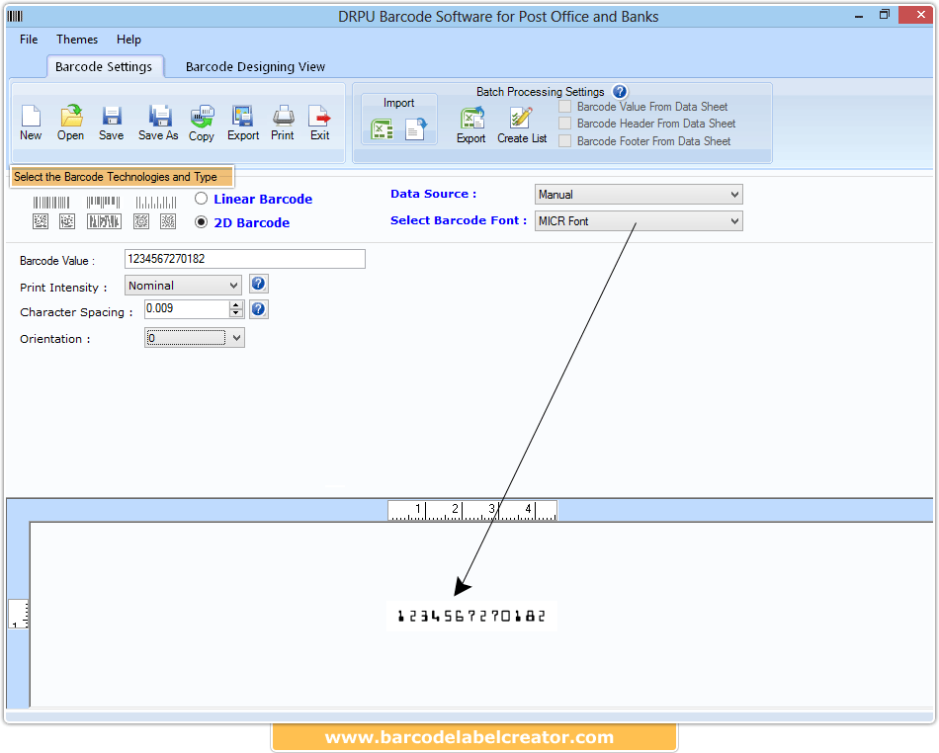Increase Character Spacing using the stepper
Image resolution: width=939 pixels, height=753 pixels.
234,304
